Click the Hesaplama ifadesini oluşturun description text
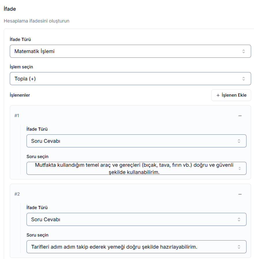Viewport: 254px width, 259px height. pos(37,21)
